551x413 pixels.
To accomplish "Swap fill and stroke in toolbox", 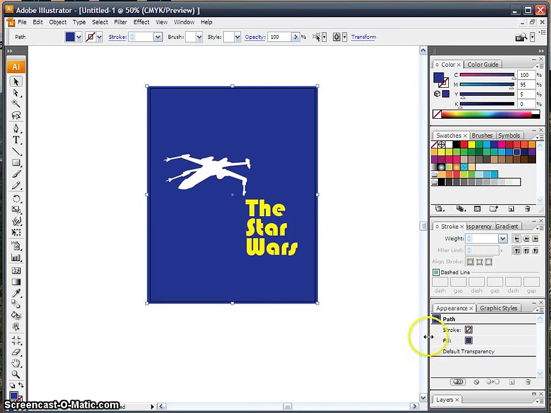I will pos(21,385).
